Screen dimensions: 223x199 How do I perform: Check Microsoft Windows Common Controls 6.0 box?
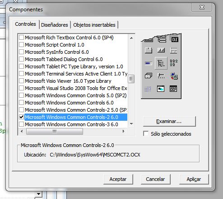(21, 102)
